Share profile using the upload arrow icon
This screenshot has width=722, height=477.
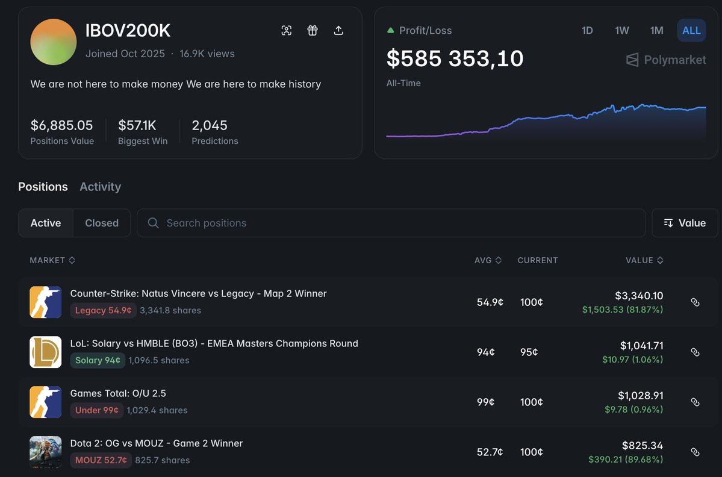(338, 30)
